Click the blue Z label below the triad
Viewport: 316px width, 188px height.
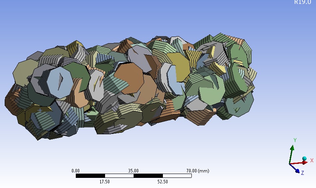[302, 172]
